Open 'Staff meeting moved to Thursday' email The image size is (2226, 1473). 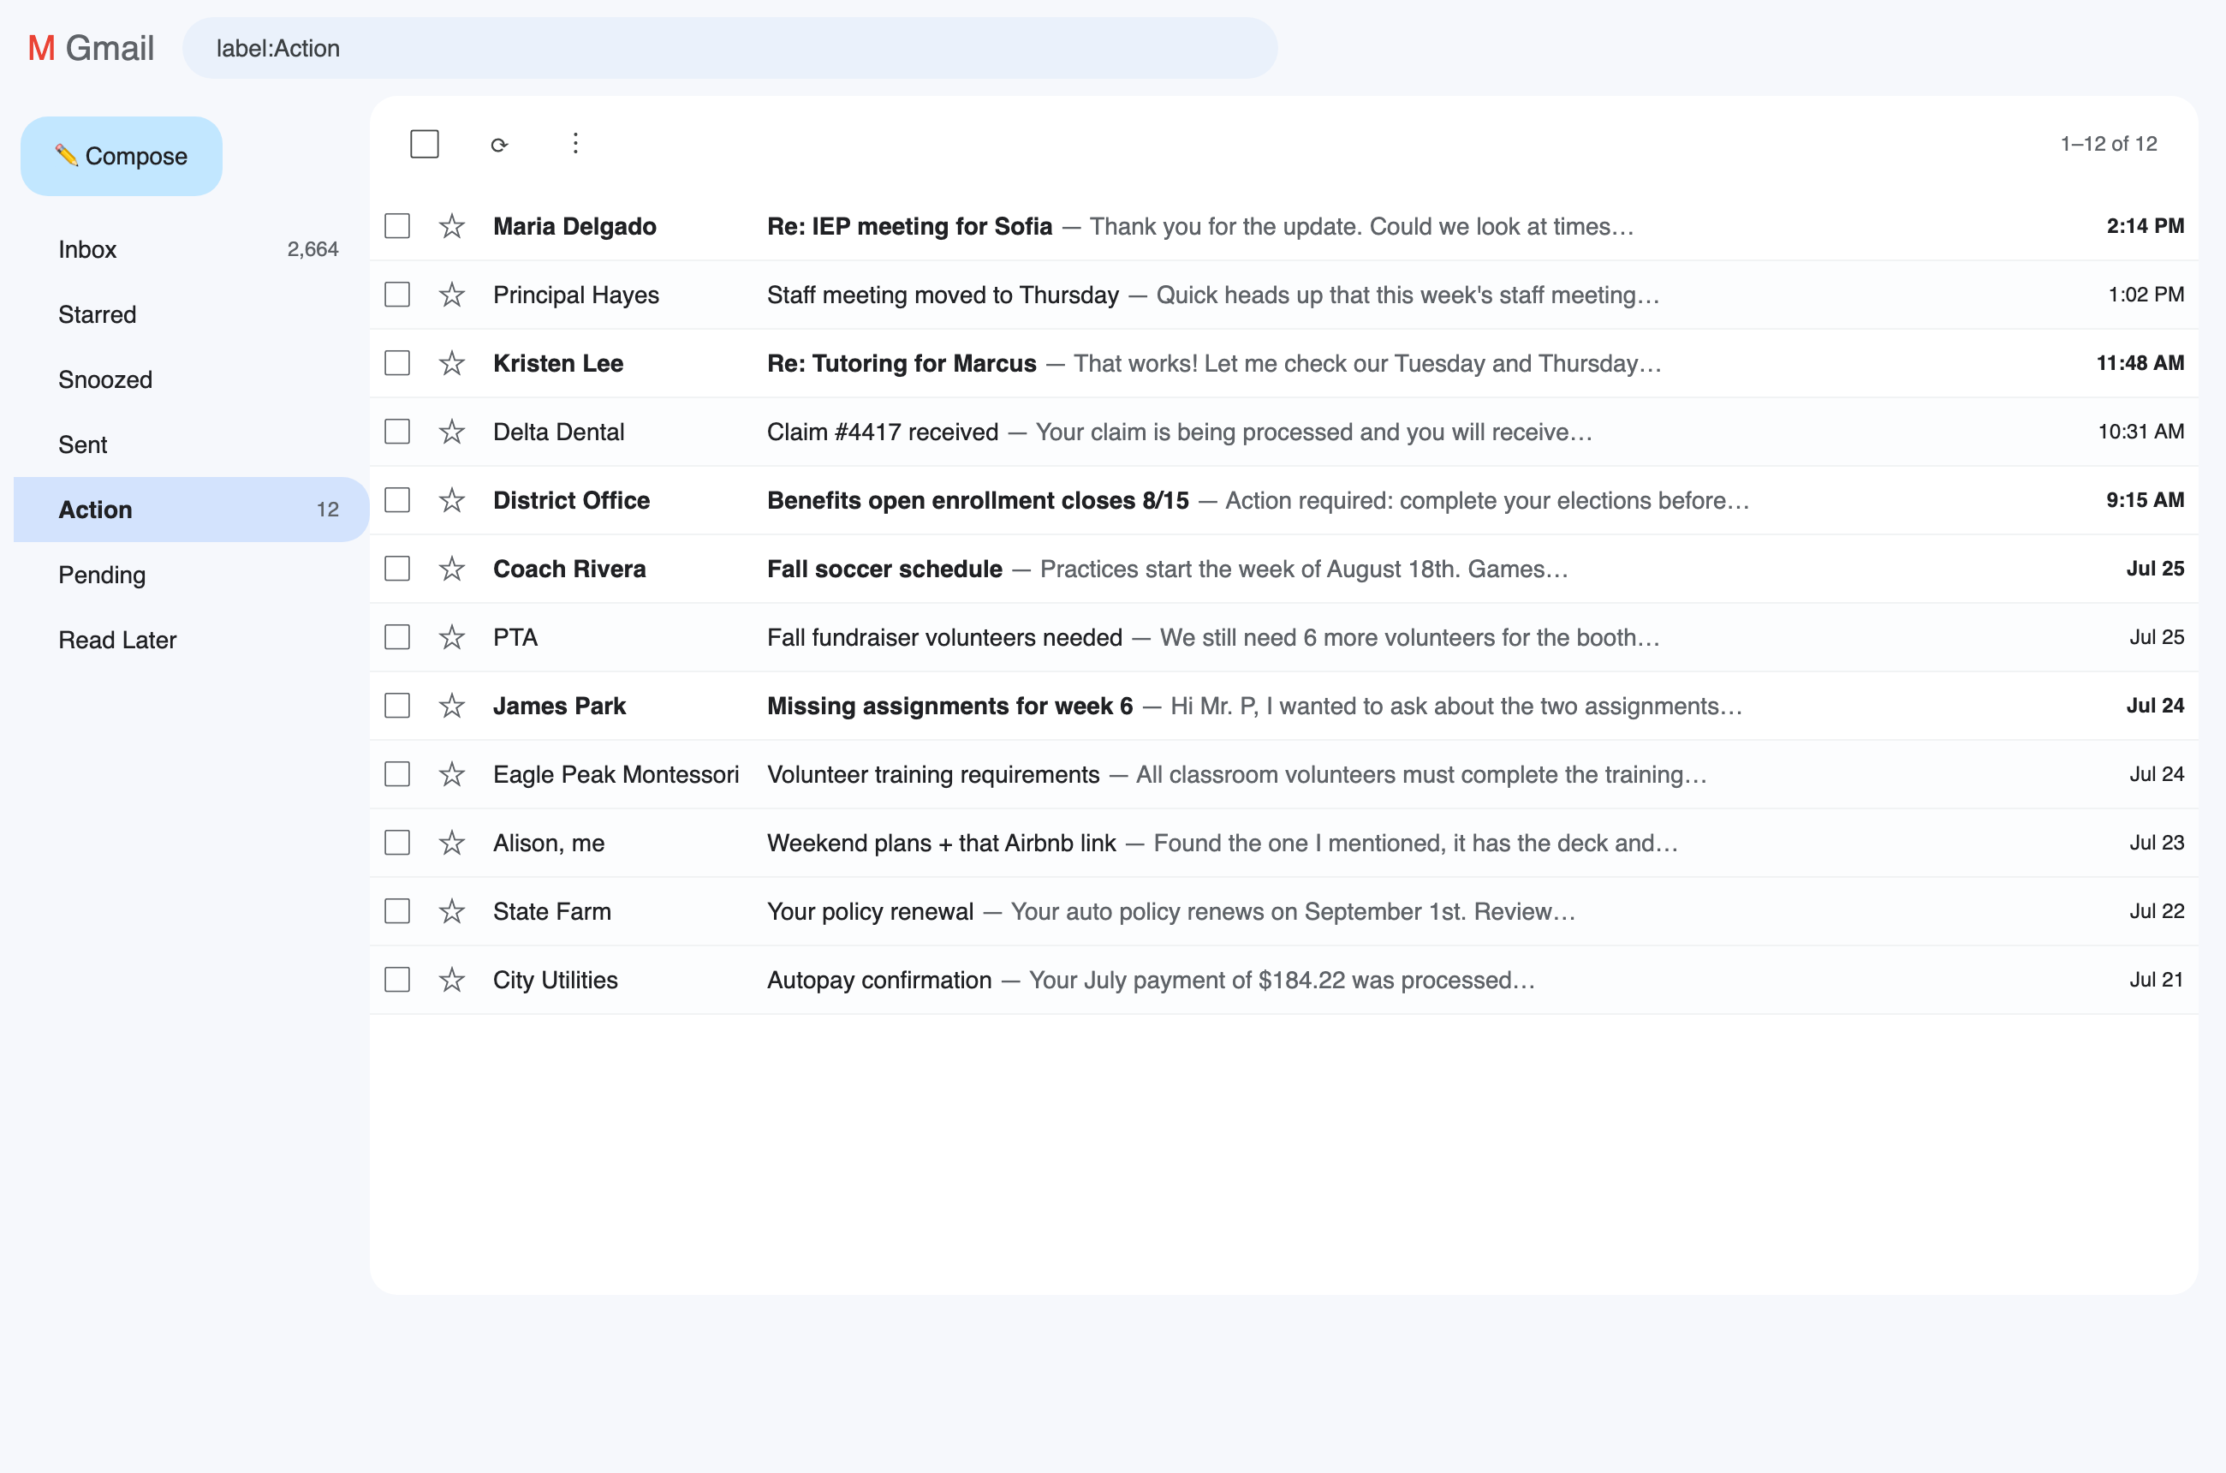click(x=1283, y=295)
